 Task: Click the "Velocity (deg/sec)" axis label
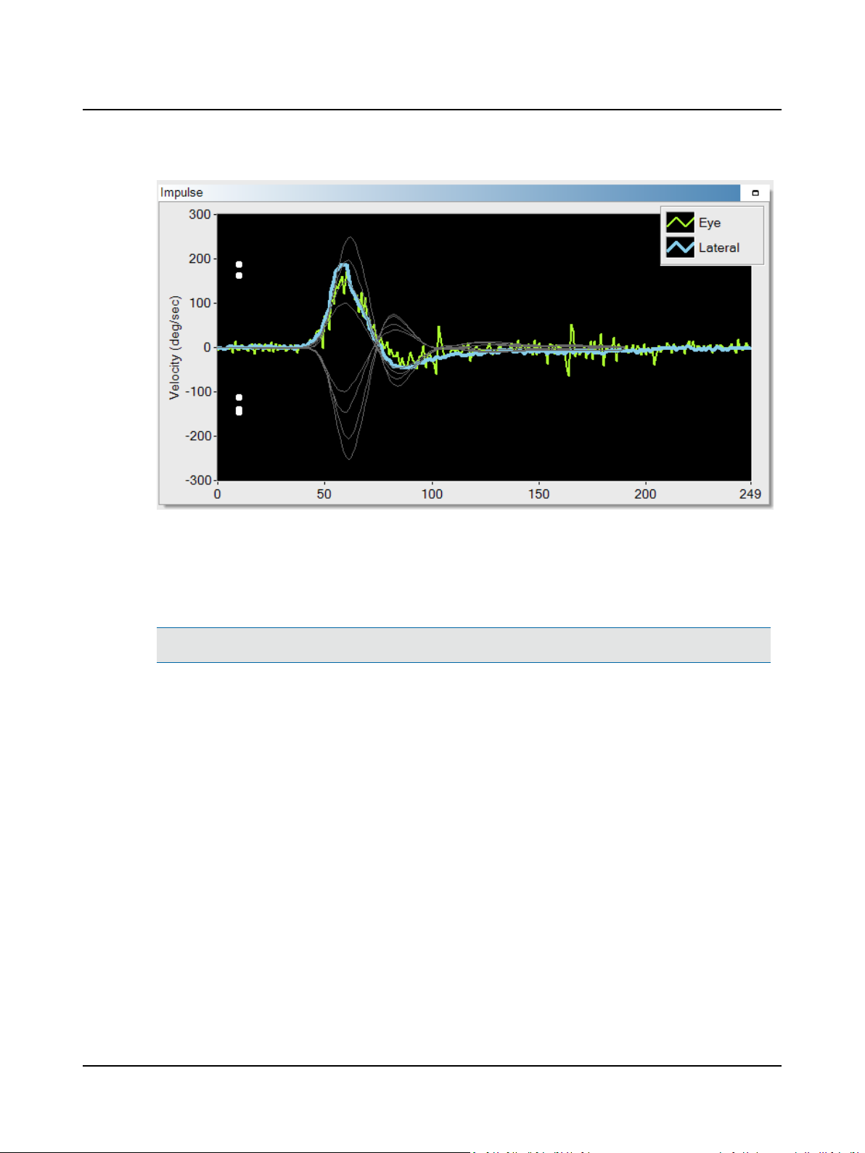(174, 347)
